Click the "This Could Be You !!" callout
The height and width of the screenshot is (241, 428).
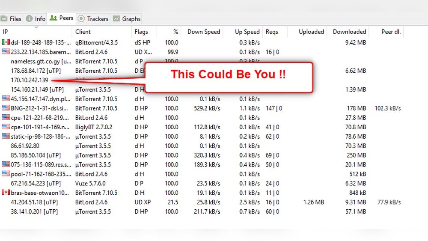click(228, 74)
